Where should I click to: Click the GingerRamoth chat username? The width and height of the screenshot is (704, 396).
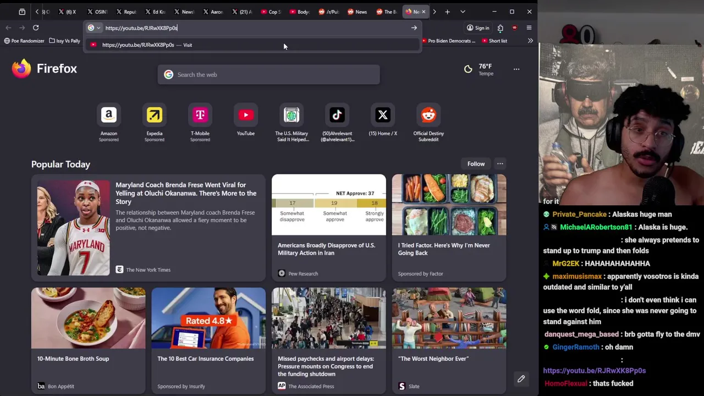576,347
